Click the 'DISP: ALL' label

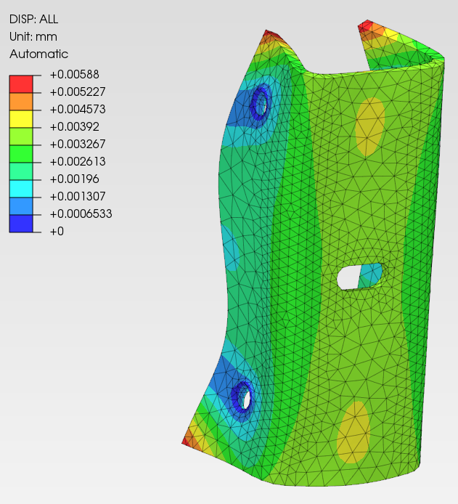tap(33, 20)
